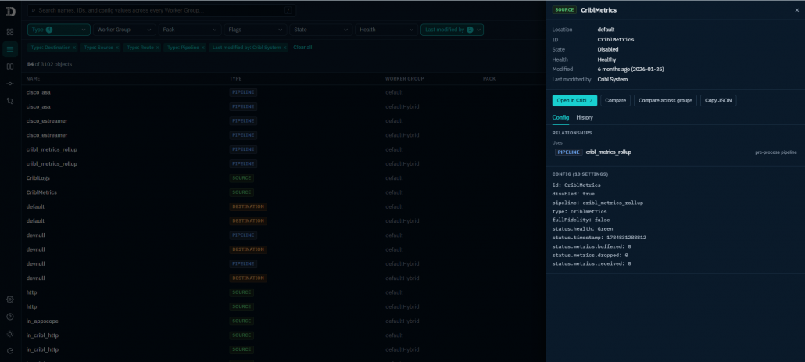
Task: Focus the search names and IDs field
Action: [162, 10]
